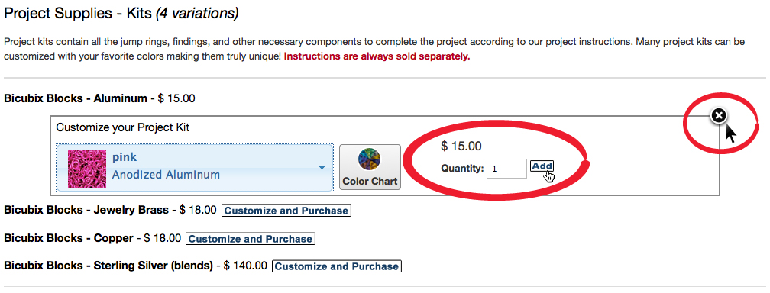The width and height of the screenshot is (770, 293).
Task: Customize and Purchase the Copper kit
Action: (251, 239)
